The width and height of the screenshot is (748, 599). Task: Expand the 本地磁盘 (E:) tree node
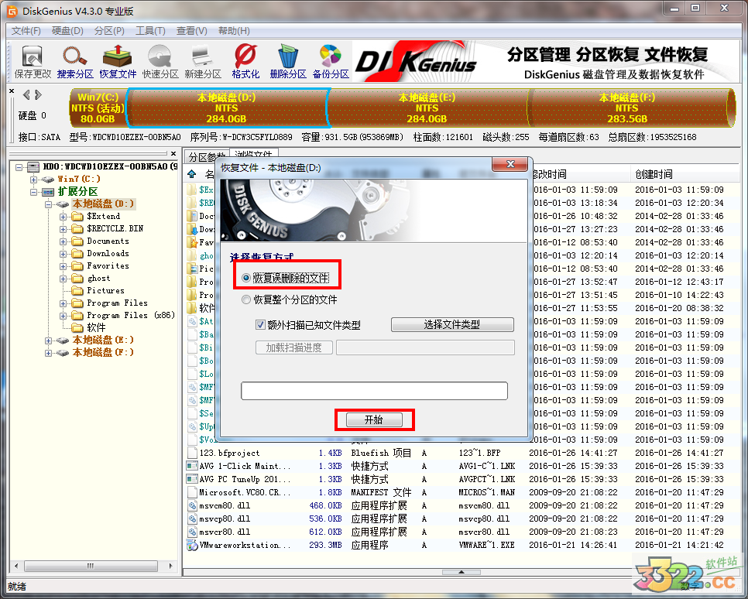(48, 341)
